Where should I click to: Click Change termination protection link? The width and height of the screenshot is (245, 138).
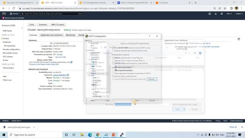point(59,54)
